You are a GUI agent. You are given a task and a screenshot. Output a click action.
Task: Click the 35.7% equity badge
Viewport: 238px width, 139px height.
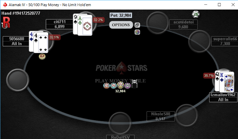(209, 76)
